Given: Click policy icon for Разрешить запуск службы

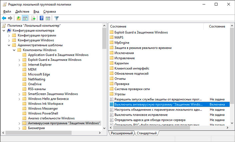Looking at the screenshot, I should (112, 99).
